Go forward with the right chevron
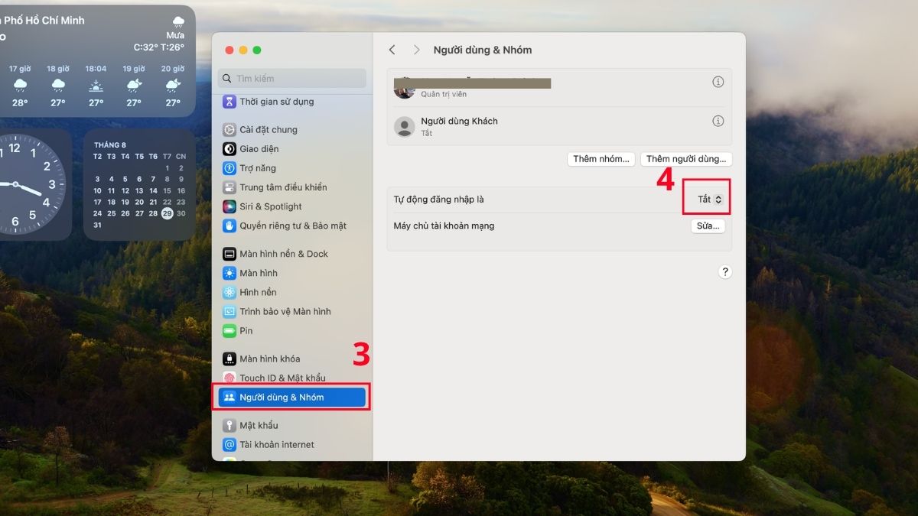Screen dimensions: 918x516 click(x=416, y=50)
